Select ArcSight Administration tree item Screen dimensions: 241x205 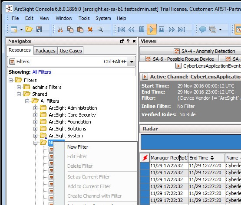(73, 108)
